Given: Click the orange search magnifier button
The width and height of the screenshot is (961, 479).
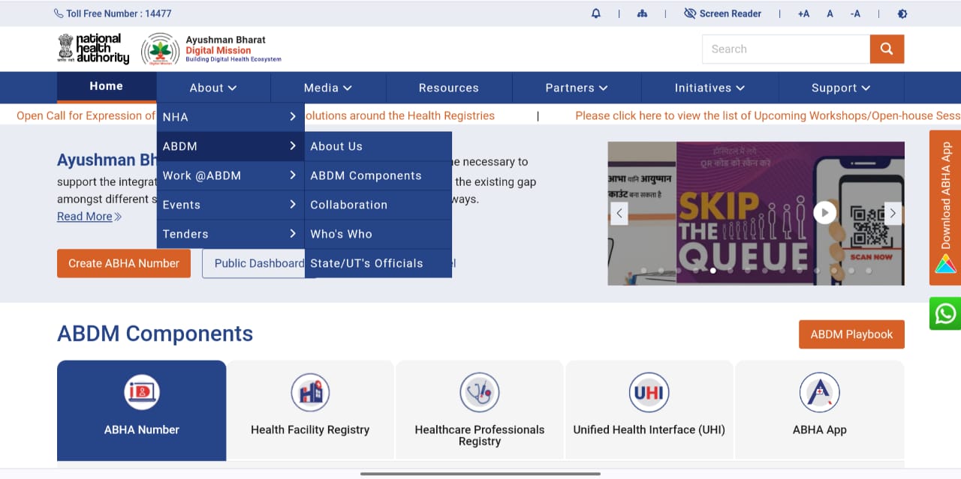Looking at the screenshot, I should click(887, 49).
